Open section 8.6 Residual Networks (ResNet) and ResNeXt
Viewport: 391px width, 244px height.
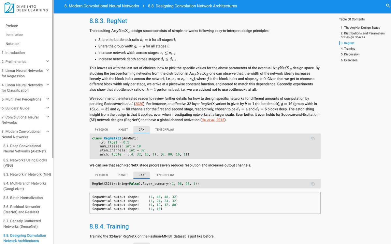tap(22, 209)
